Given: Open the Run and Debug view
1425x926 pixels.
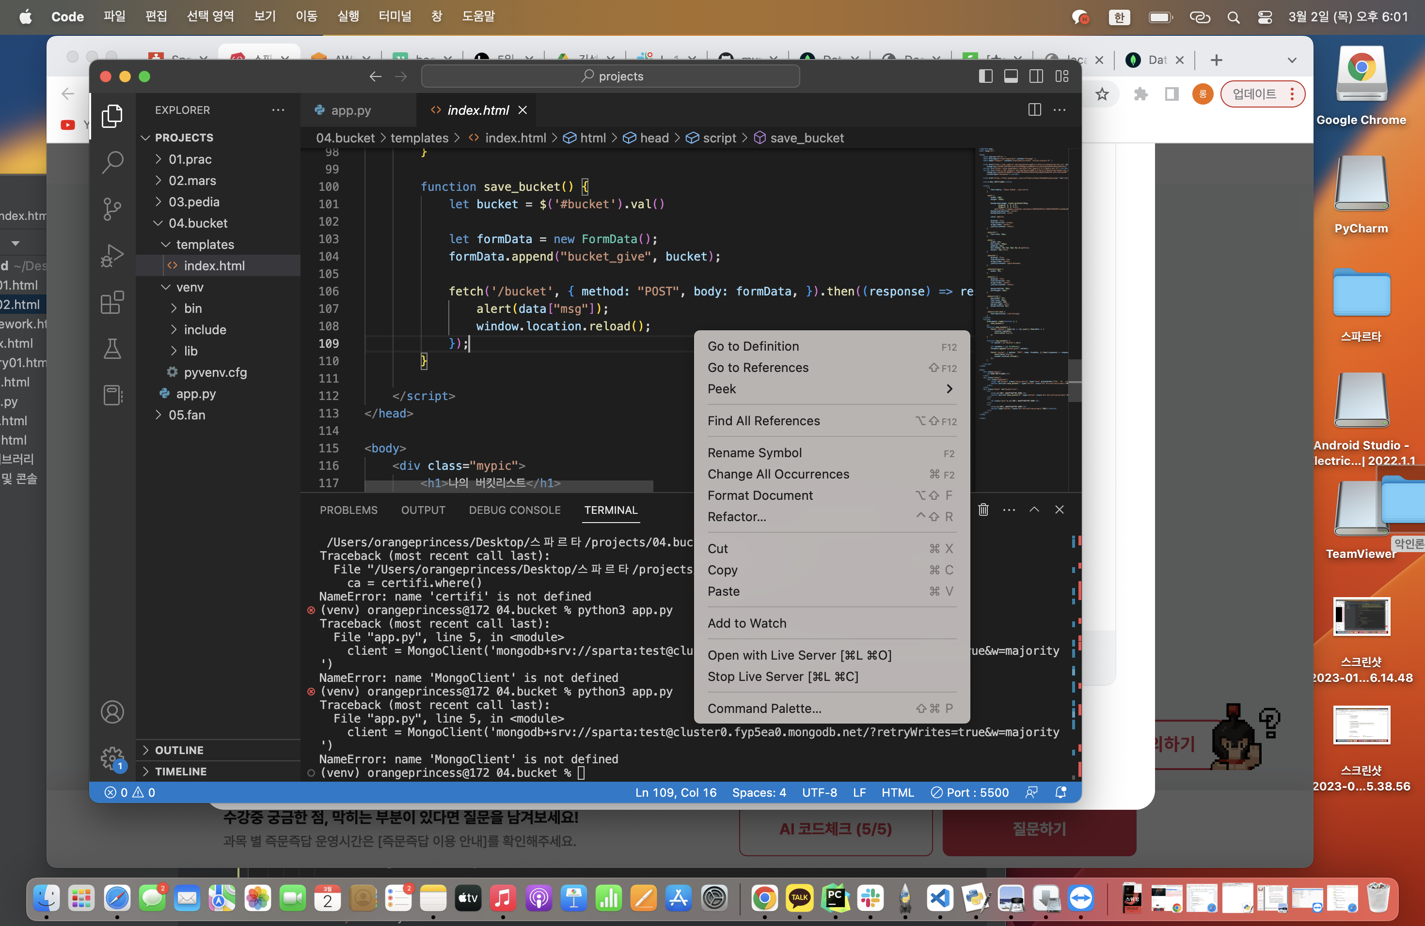Looking at the screenshot, I should click(x=112, y=255).
